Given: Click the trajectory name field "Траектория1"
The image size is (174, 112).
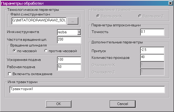Looking at the screenshot, I should click(x=87, y=90).
